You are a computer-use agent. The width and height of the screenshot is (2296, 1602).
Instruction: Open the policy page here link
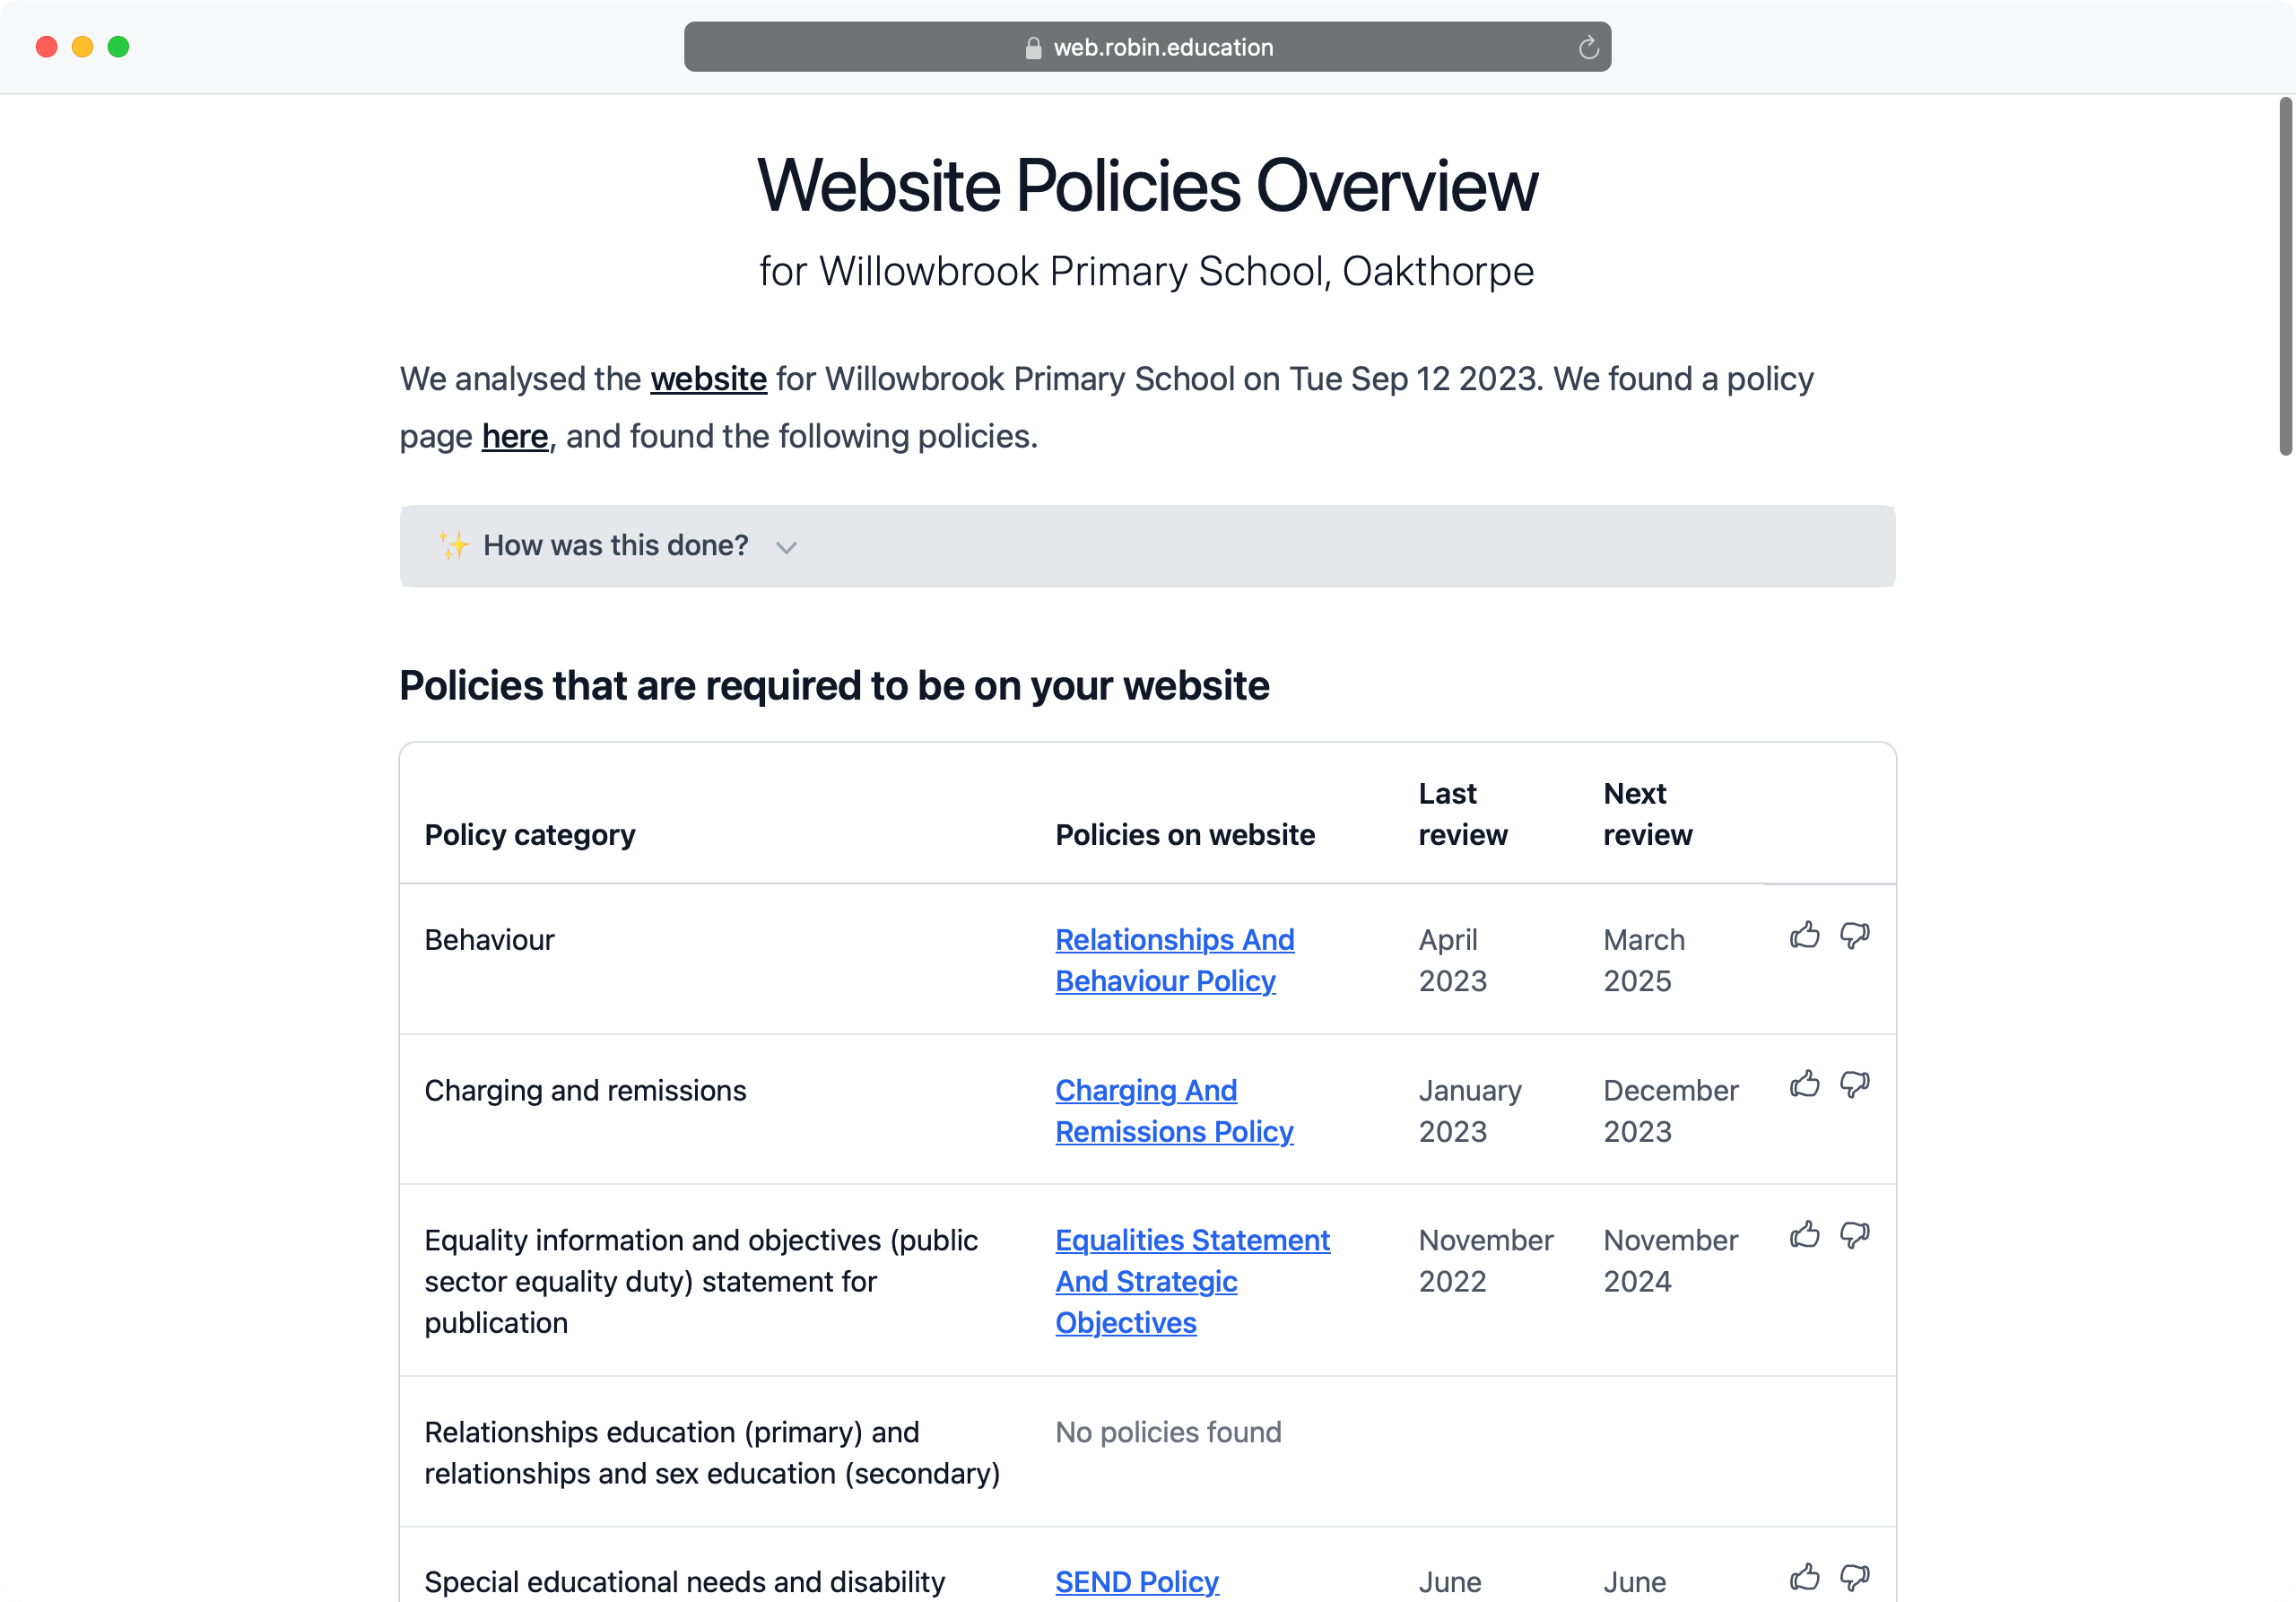(514, 436)
